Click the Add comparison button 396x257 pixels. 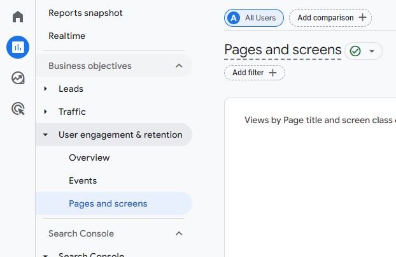click(x=330, y=18)
